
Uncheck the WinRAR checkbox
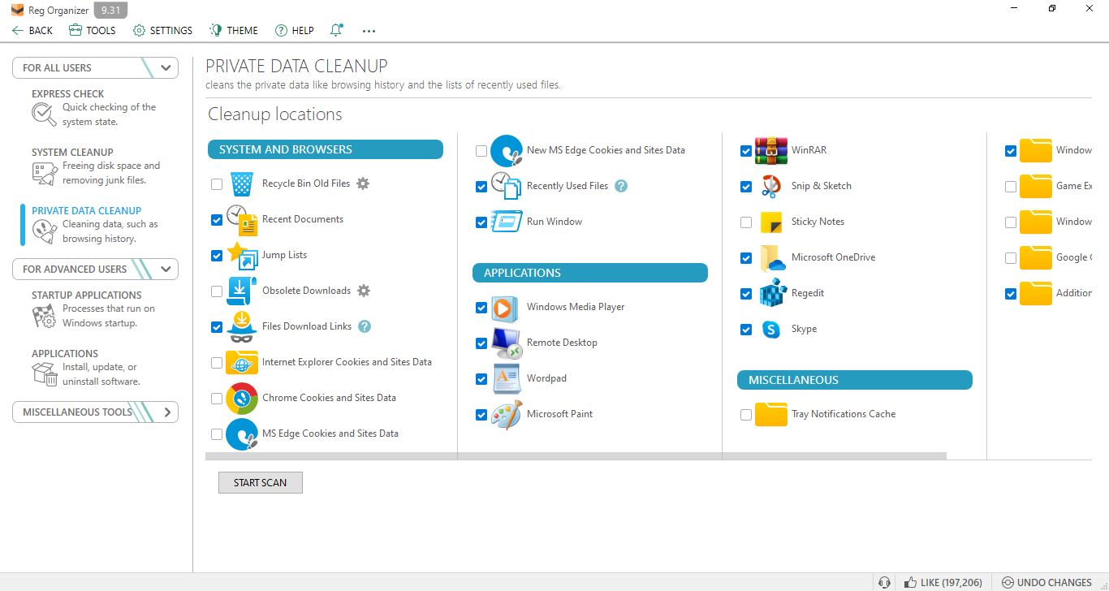click(746, 151)
